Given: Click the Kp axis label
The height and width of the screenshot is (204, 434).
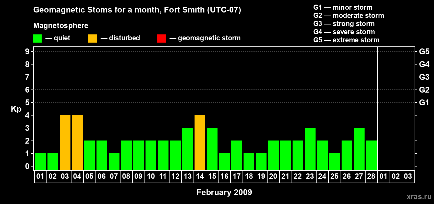Looking at the screenshot, I should [x=16, y=109].
